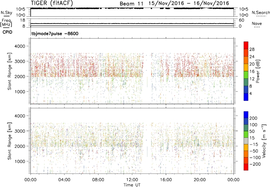Select the tbjmode7pulse -8600 text
The width and height of the screenshot is (270, 187).
point(55,33)
